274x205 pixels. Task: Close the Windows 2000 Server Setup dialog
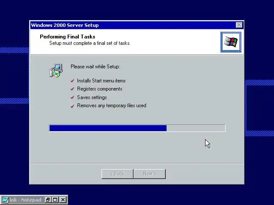coord(239,25)
